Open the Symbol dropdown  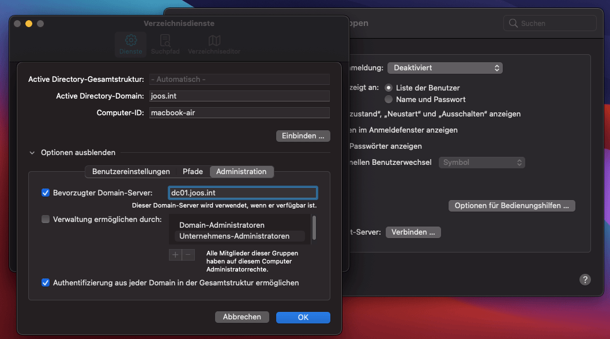(481, 162)
